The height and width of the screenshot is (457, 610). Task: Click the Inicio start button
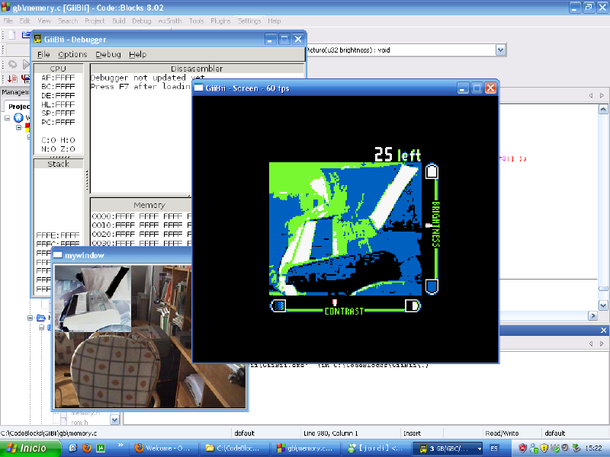[x=23, y=448]
